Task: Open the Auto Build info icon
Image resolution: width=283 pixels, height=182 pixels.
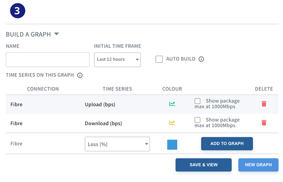Action: [x=201, y=59]
